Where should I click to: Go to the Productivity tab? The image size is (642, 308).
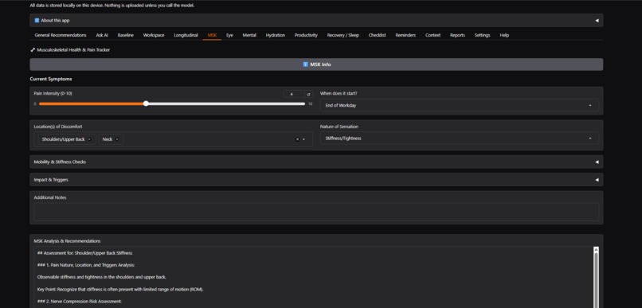306,35
